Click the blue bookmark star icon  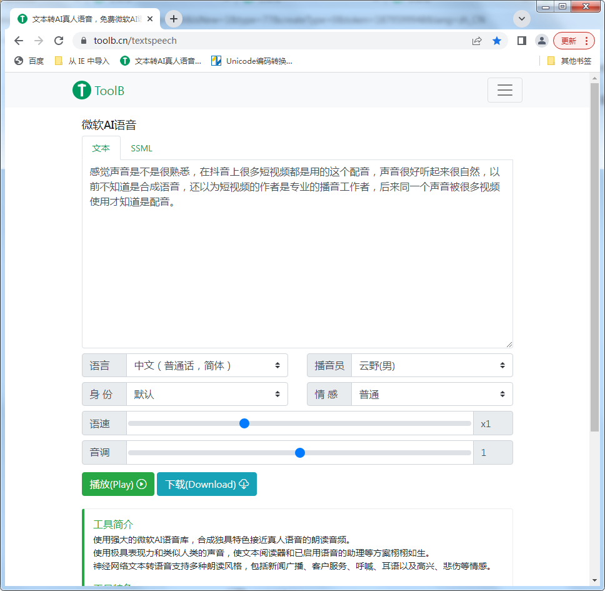click(497, 41)
